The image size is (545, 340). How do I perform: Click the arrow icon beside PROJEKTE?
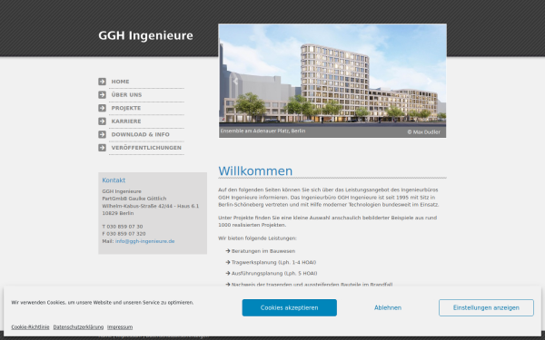point(102,108)
